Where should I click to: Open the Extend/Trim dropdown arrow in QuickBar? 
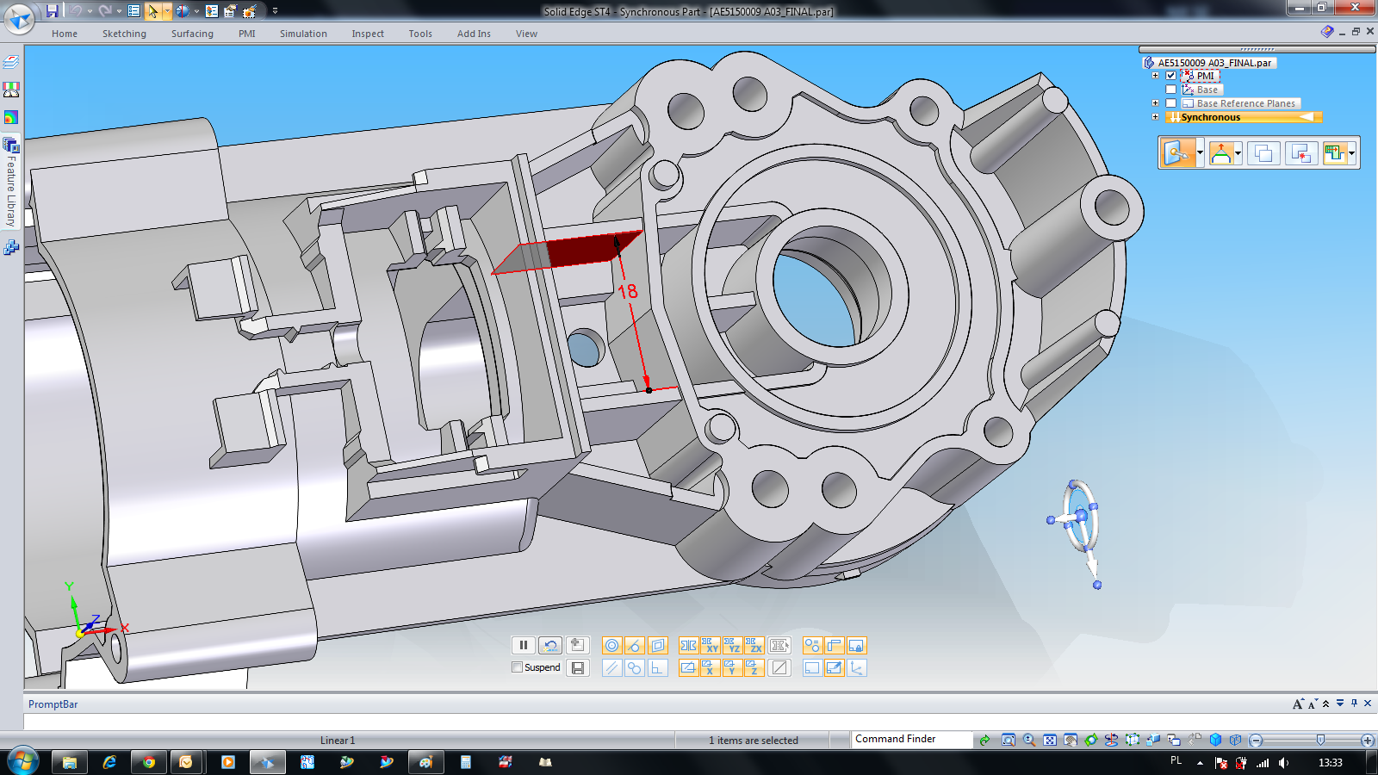point(1200,153)
